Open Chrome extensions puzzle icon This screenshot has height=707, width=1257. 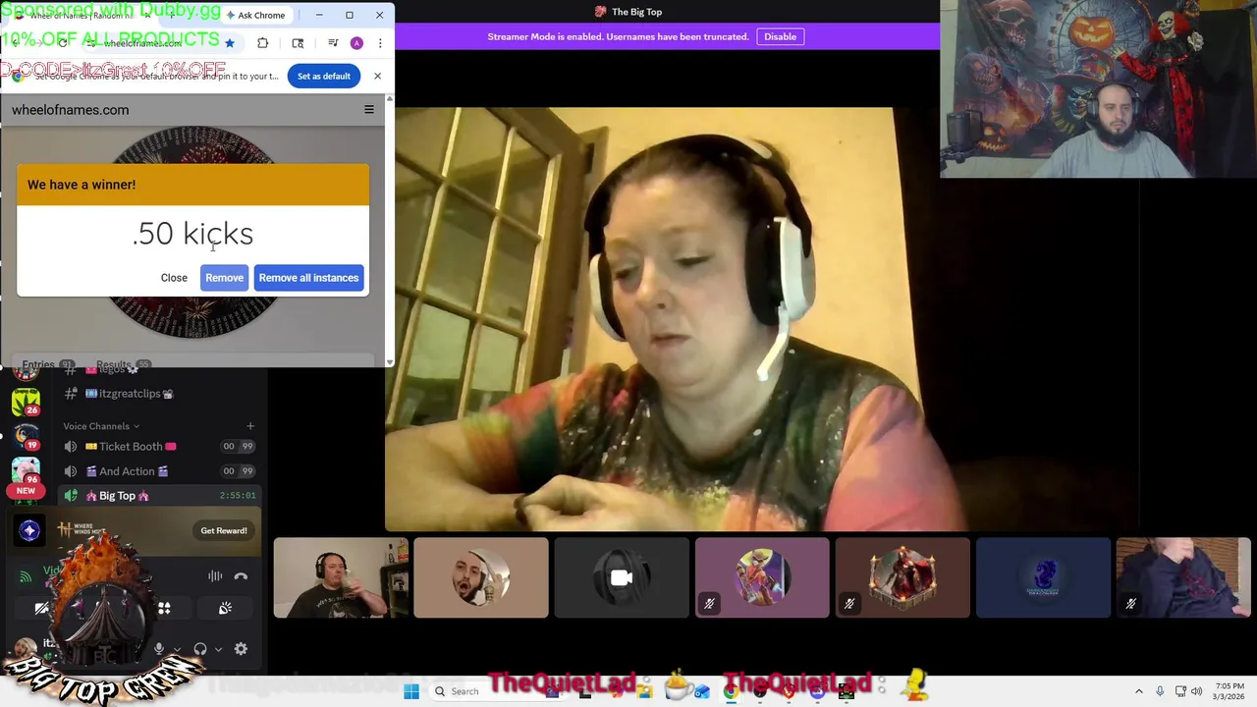point(262,43)
